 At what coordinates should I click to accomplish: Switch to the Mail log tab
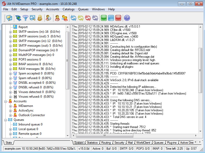(x=130, y=143)
